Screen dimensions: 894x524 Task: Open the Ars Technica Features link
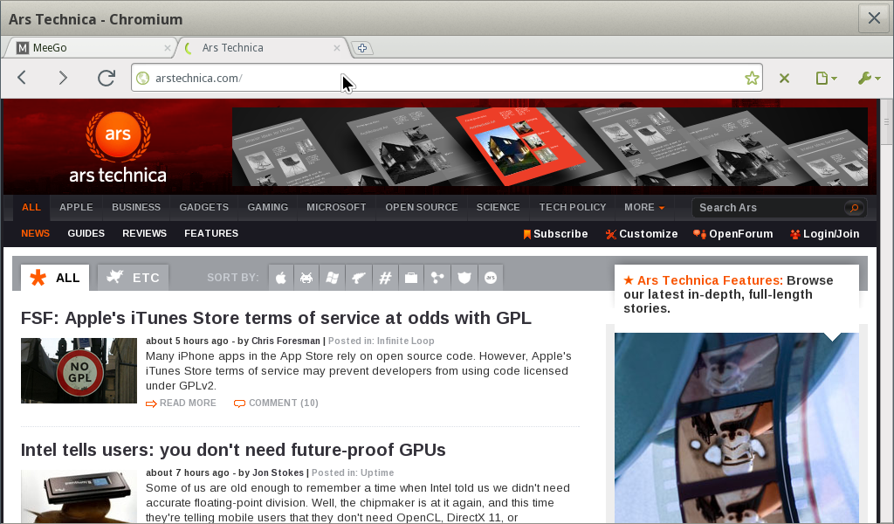click(710, 280)
